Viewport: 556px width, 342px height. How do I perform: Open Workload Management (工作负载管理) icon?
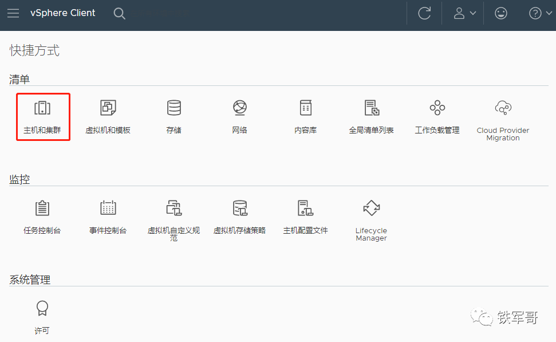click(x=437, y=108)
